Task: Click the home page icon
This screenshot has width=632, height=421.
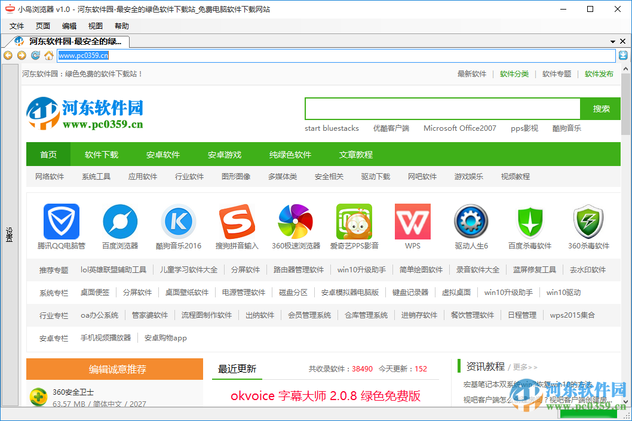Action: click(x=49, y=56)
